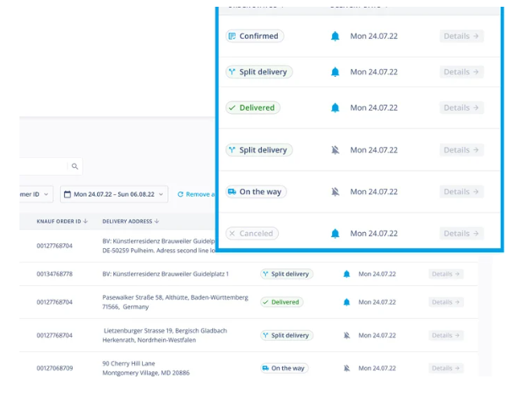Click bell icon in Pasewalker Straße row
This screenshot has width=506, height=395.
point(346,302)
